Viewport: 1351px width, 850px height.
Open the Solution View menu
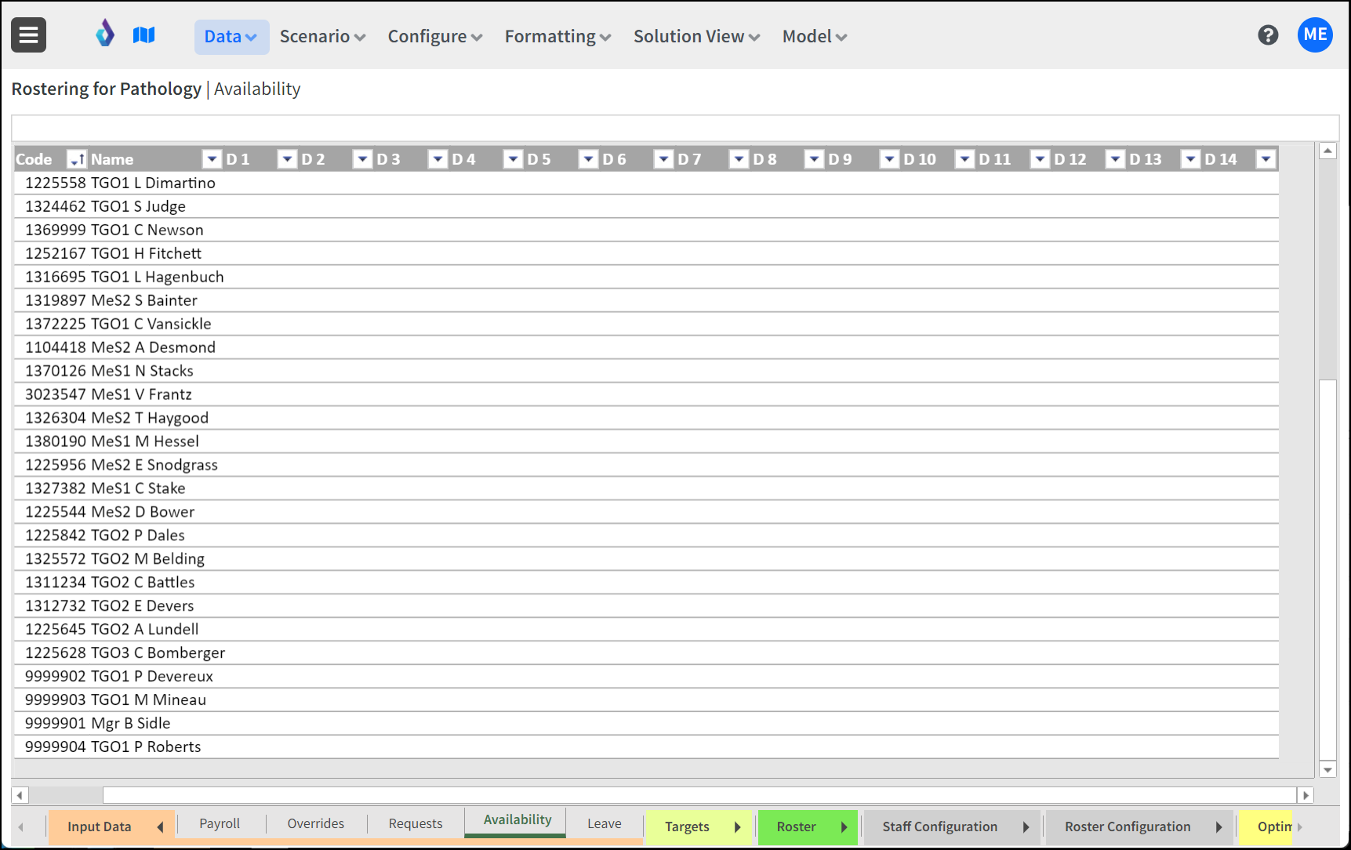pos(696,37)
